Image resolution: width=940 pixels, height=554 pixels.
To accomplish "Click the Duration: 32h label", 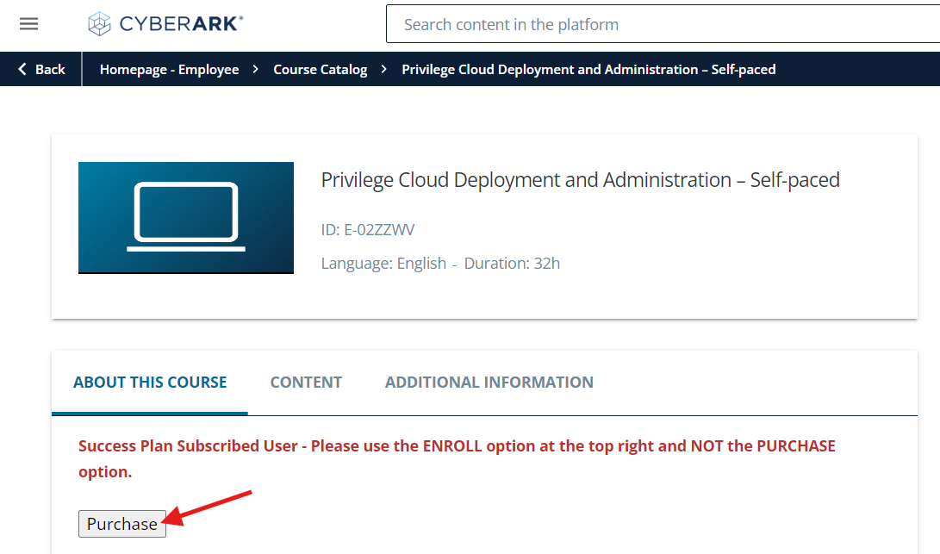I will [512, 264].
